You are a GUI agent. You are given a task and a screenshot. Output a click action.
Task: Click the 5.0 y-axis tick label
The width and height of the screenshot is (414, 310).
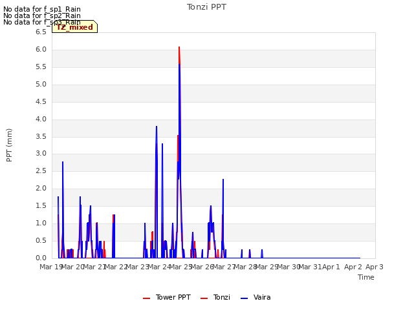coord(41,84)
